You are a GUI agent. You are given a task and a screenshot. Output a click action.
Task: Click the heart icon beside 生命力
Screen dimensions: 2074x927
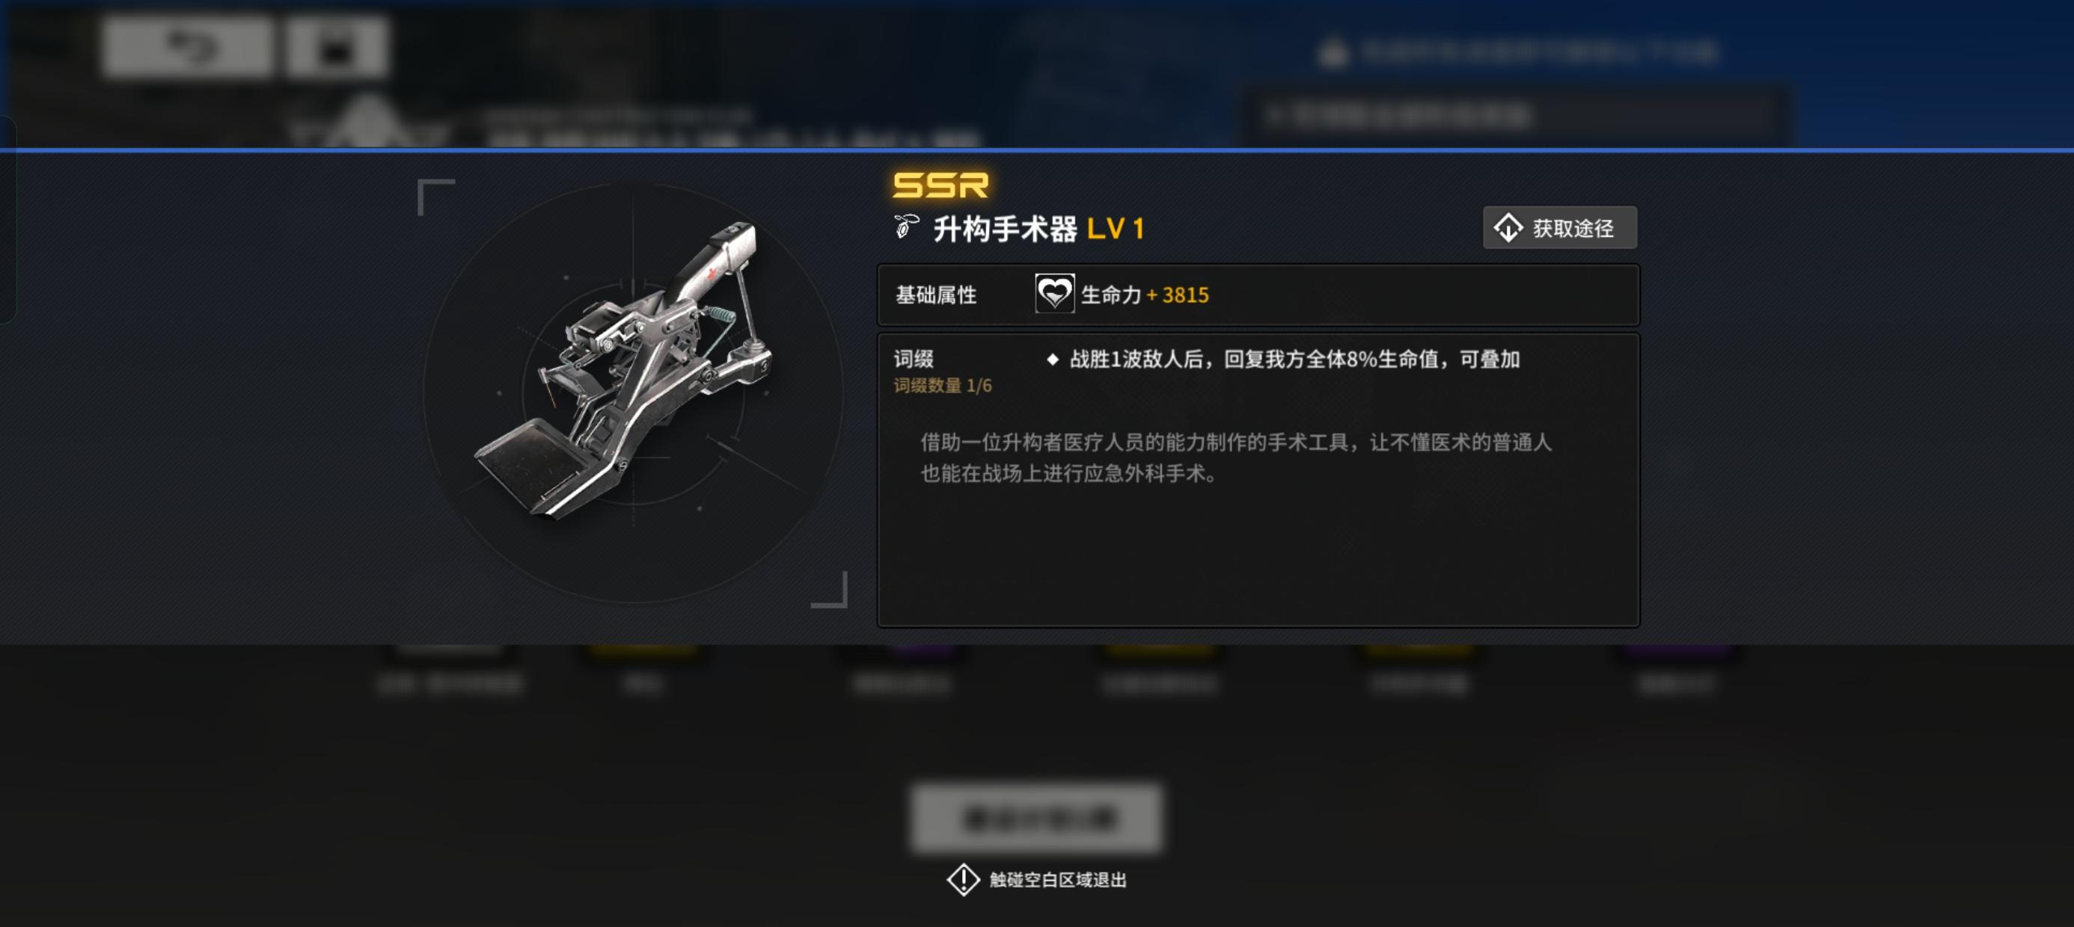[1054, 294]
